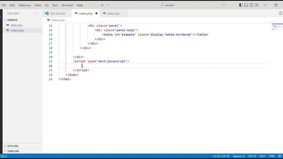Image resolution: width=283 pixels, height=159 pixels.
Task: Go forward with the right arrow
Action: click(108, 5)
